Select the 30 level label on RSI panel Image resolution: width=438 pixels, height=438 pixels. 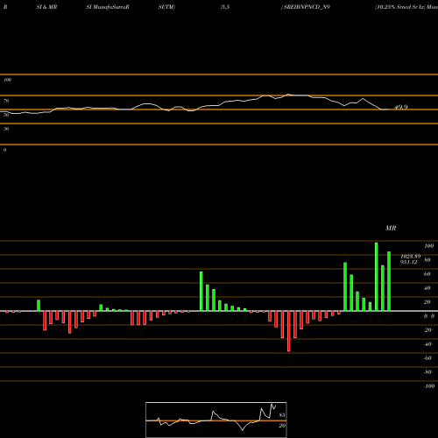pos(6,129)
